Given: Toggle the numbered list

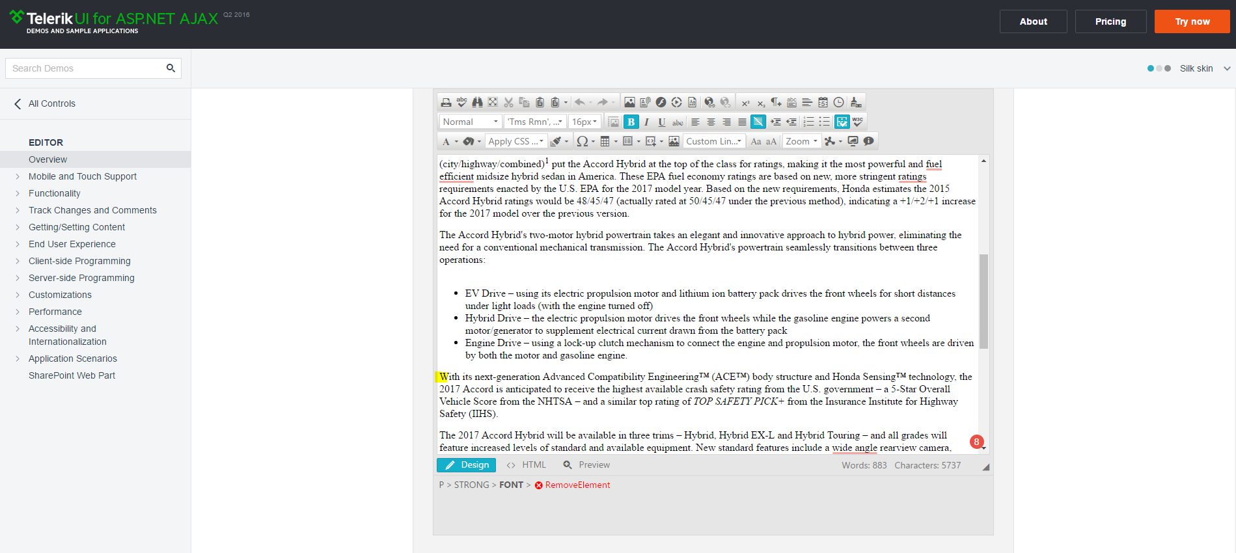Looking at the screenshot, I should pos(808,122).
